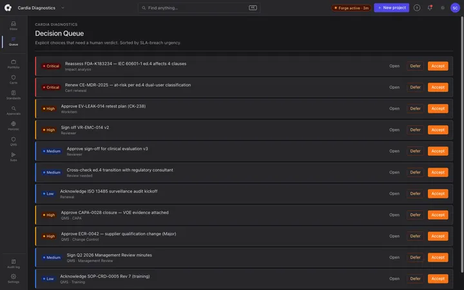The height and width of the screenshot is (290, 464).
Task: Open 'Approve CAPA-0028 closure' title
Action: [x=115, y=213]
